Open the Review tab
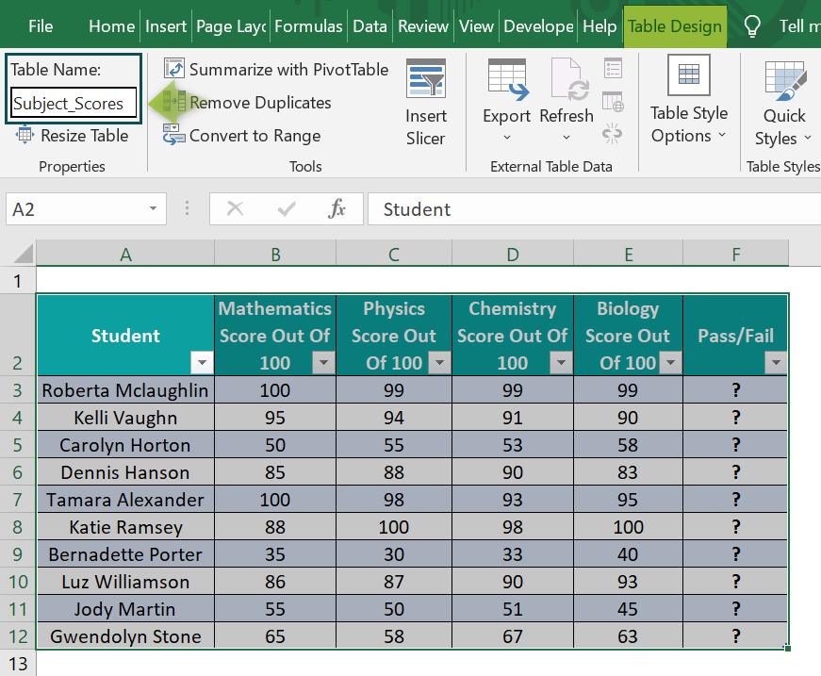821x676 pixels. (x=423, y=26)
